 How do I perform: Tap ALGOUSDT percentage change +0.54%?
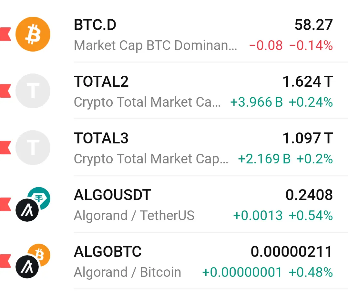point(311,216)
